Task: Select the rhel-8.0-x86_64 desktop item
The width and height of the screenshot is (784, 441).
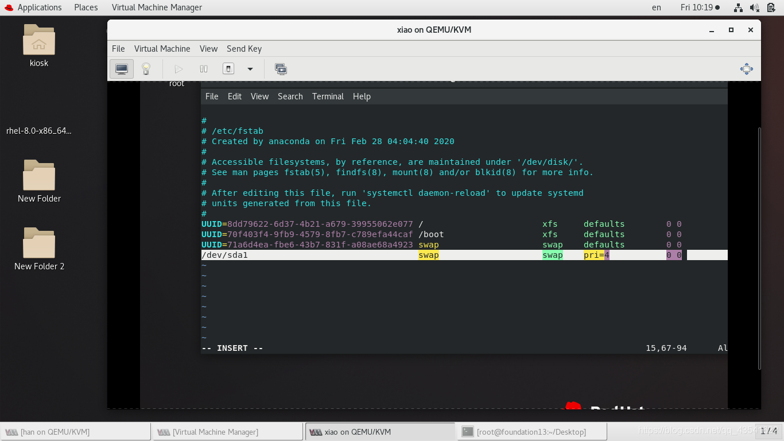Action: 39,130
